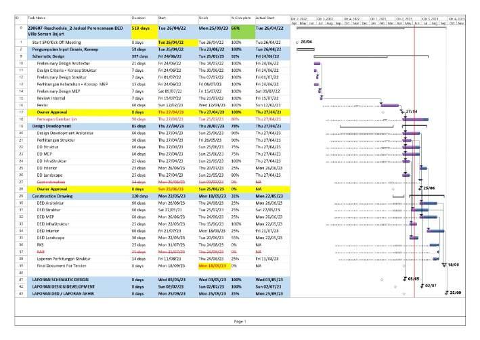
Task: Select the DED Struktur task
Action: (48, 210)
